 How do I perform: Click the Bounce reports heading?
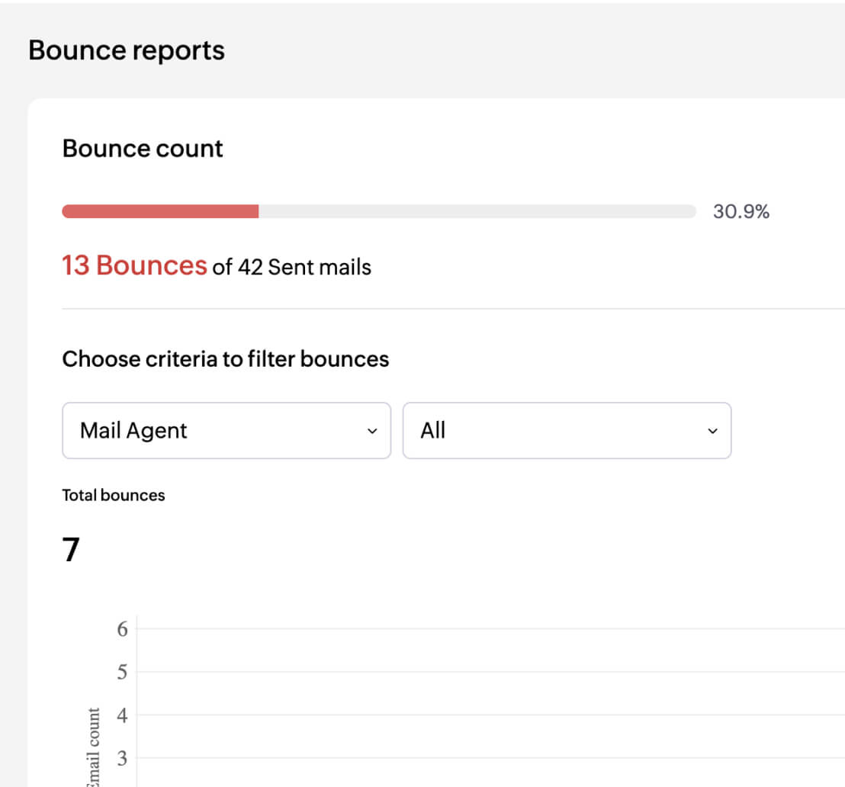(x=126, y=50)
